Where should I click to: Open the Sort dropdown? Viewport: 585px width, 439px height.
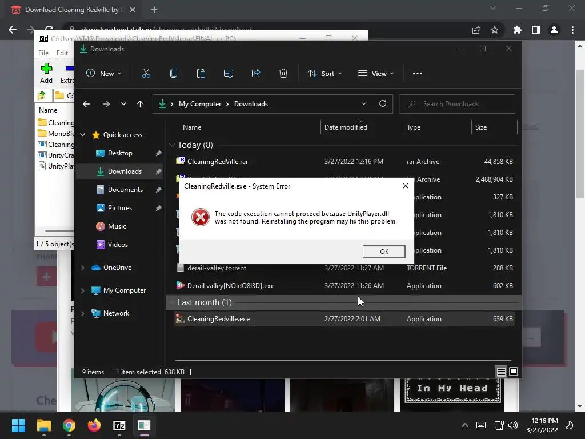point(324,74)
